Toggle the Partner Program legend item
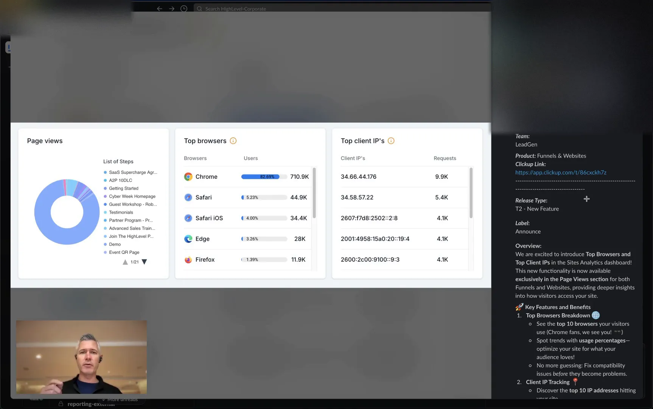653x409 pixels. pos(128,220)
